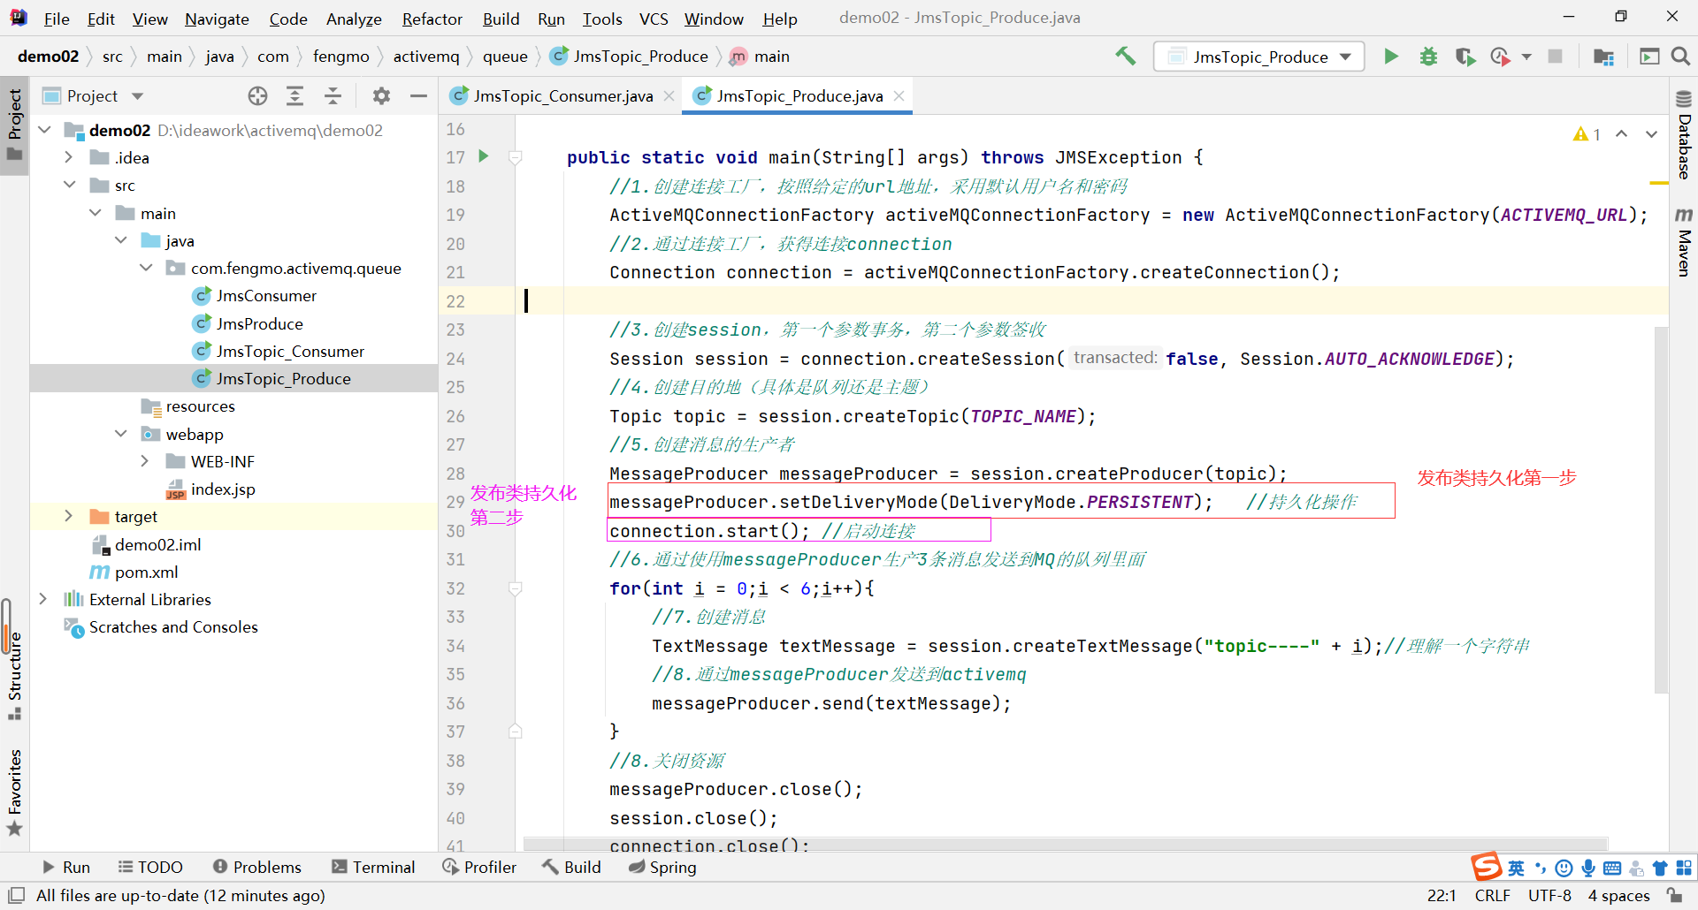Open the Terminal tool window
Image resolution: width=1698 pixels, height=910 pixels.
372,867
